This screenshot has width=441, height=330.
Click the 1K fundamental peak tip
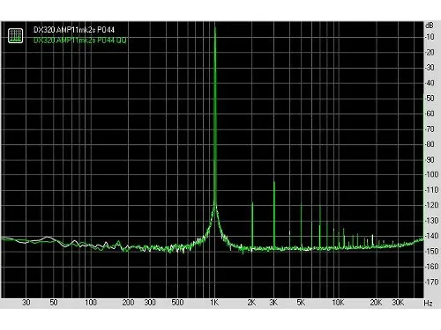coord(215,28)
